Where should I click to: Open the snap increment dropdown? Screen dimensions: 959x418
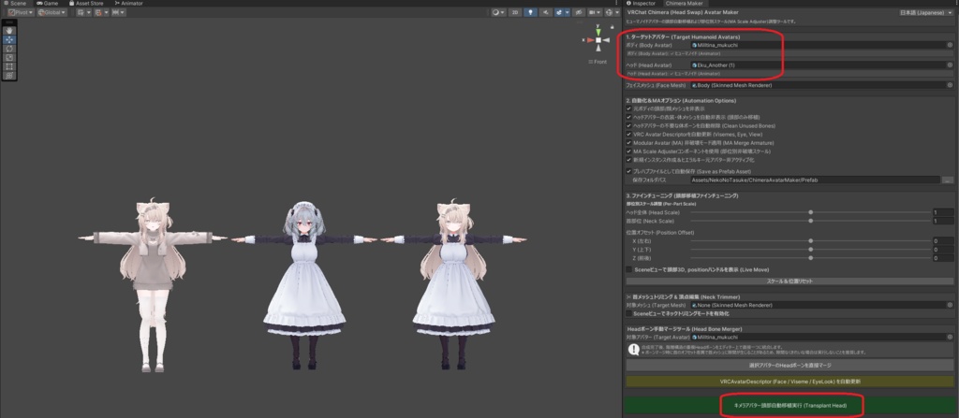[x=118, y=12]
